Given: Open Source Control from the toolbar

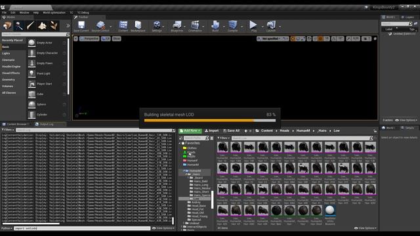Looking at the screenshot, I should tap(100, 26).
